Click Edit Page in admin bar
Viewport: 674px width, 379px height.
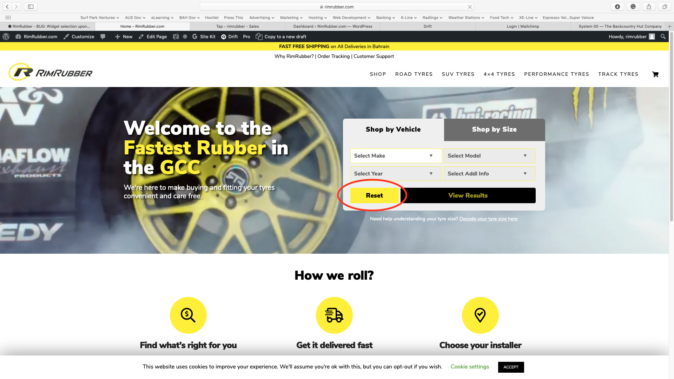[x=153, y=36]
